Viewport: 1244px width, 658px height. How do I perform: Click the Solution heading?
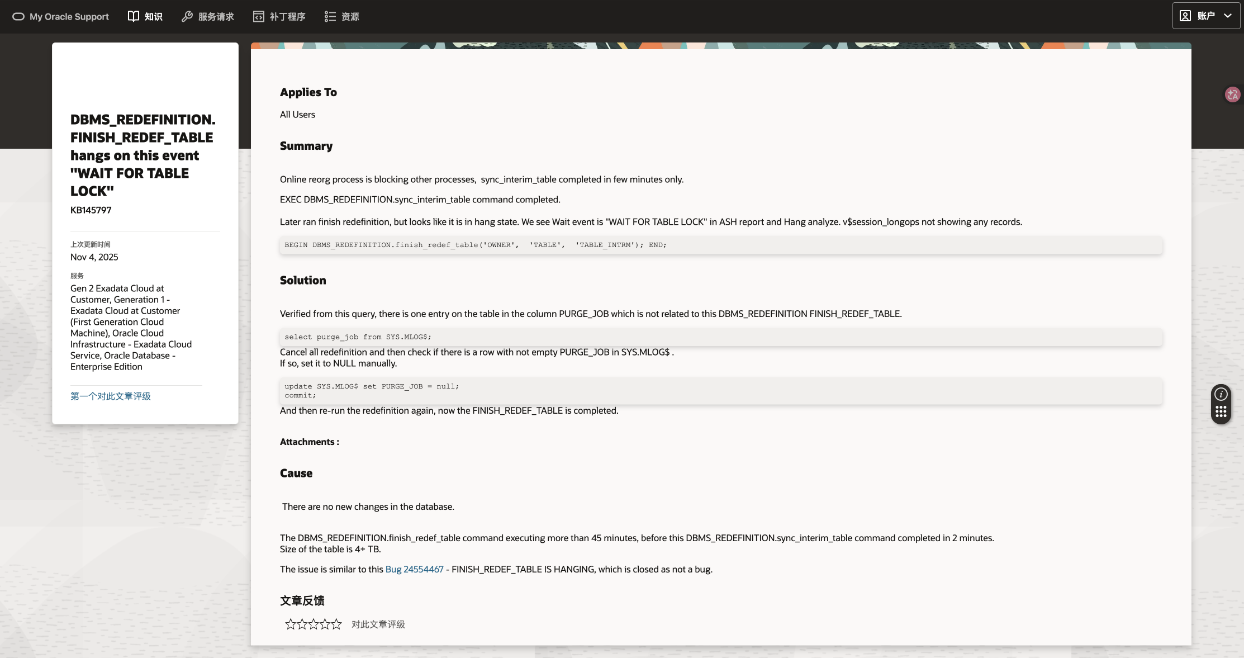coord(303,281)
